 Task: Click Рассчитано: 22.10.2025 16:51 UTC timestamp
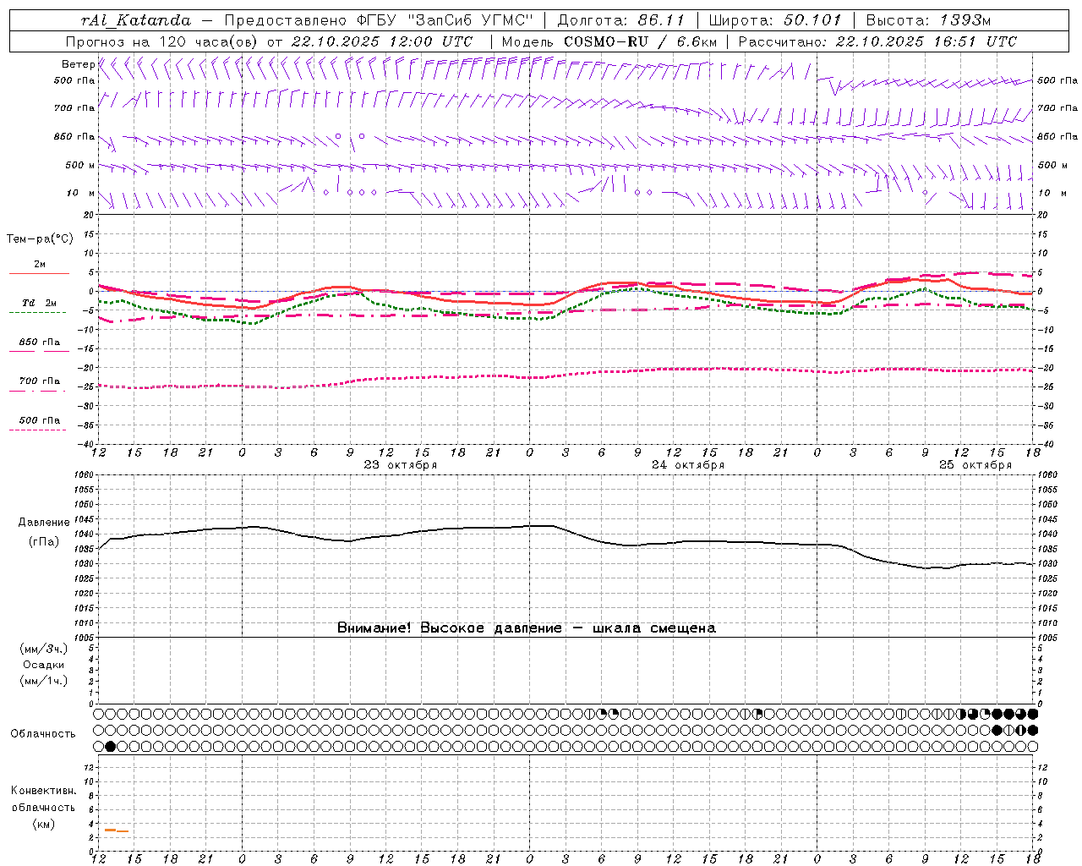tap(877, 41)
